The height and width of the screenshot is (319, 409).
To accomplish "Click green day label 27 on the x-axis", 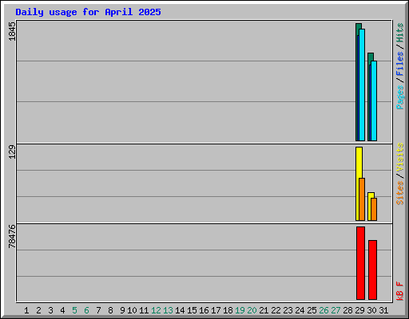I will coord(336,310).
